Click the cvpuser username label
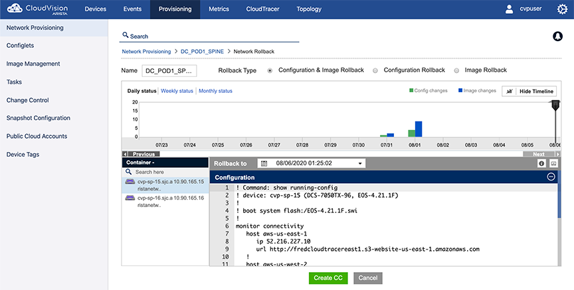This screenshot has width=574, height=290. point(530,9)
